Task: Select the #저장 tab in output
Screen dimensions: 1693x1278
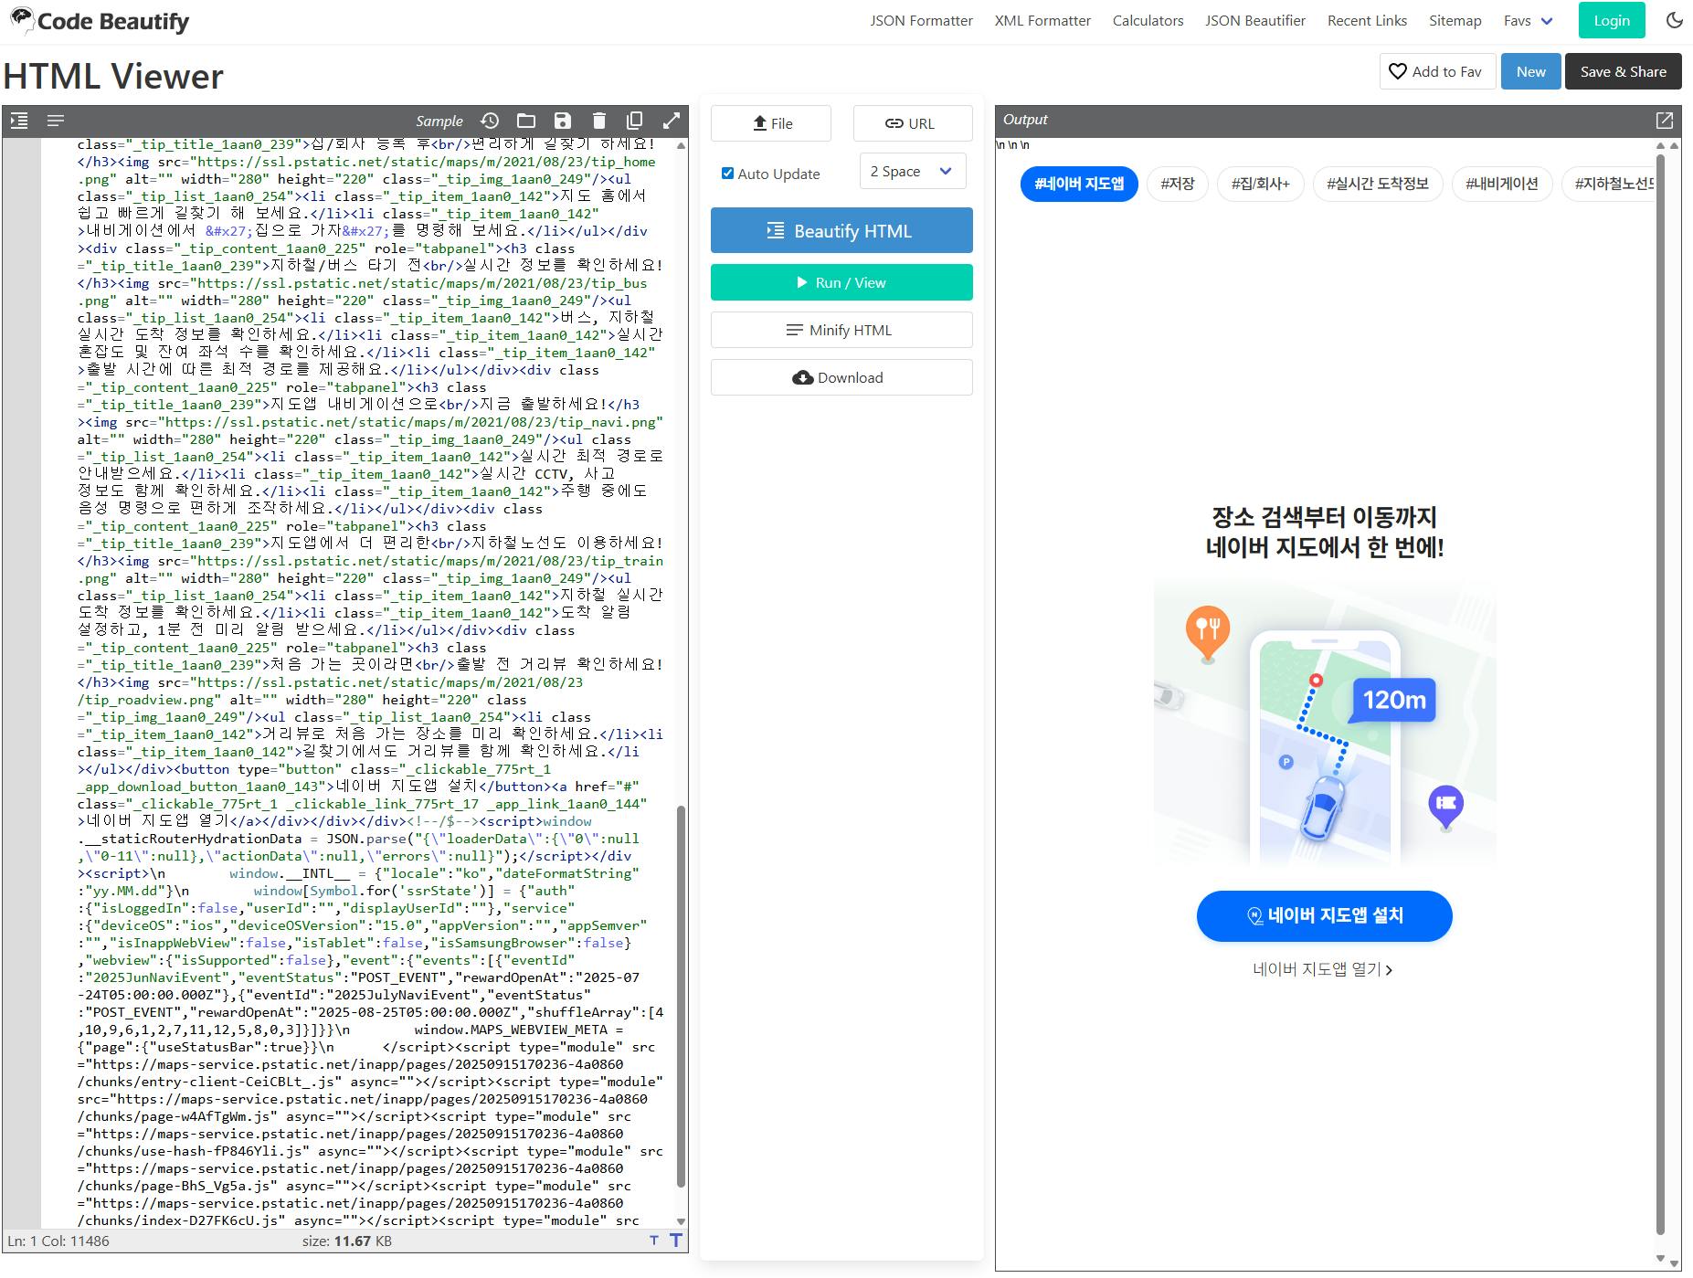Action: [1178, 184]
